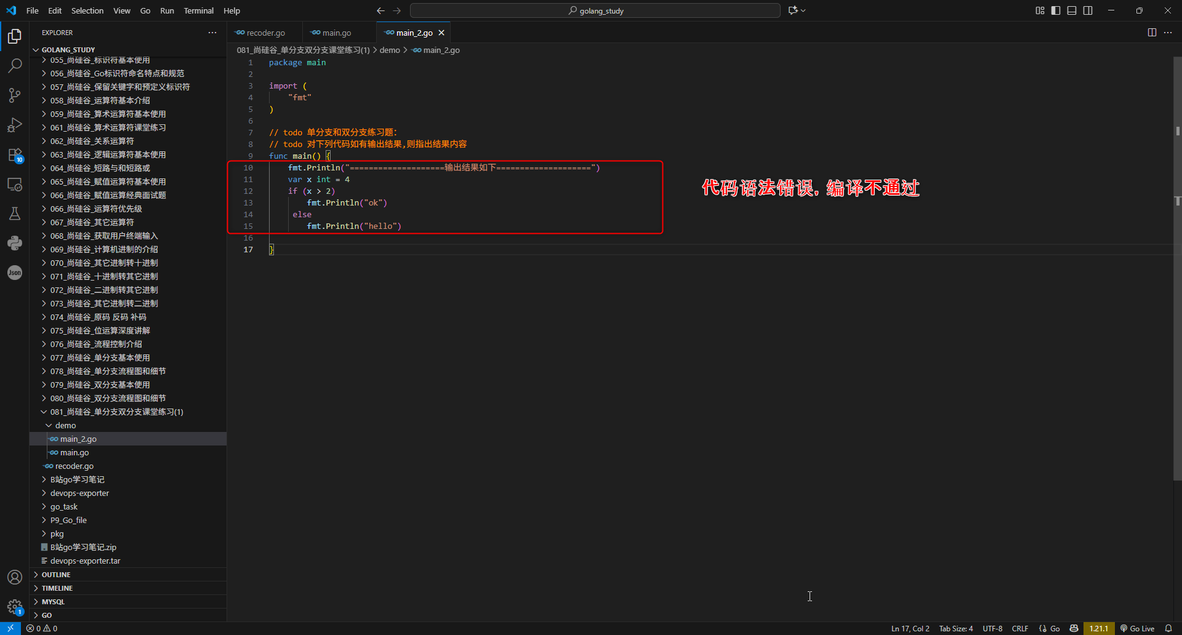The height and width of the screenshot is (635, 1182).
Task: Change the UTF-8 file encoding
Action: (x=992, y=628)
